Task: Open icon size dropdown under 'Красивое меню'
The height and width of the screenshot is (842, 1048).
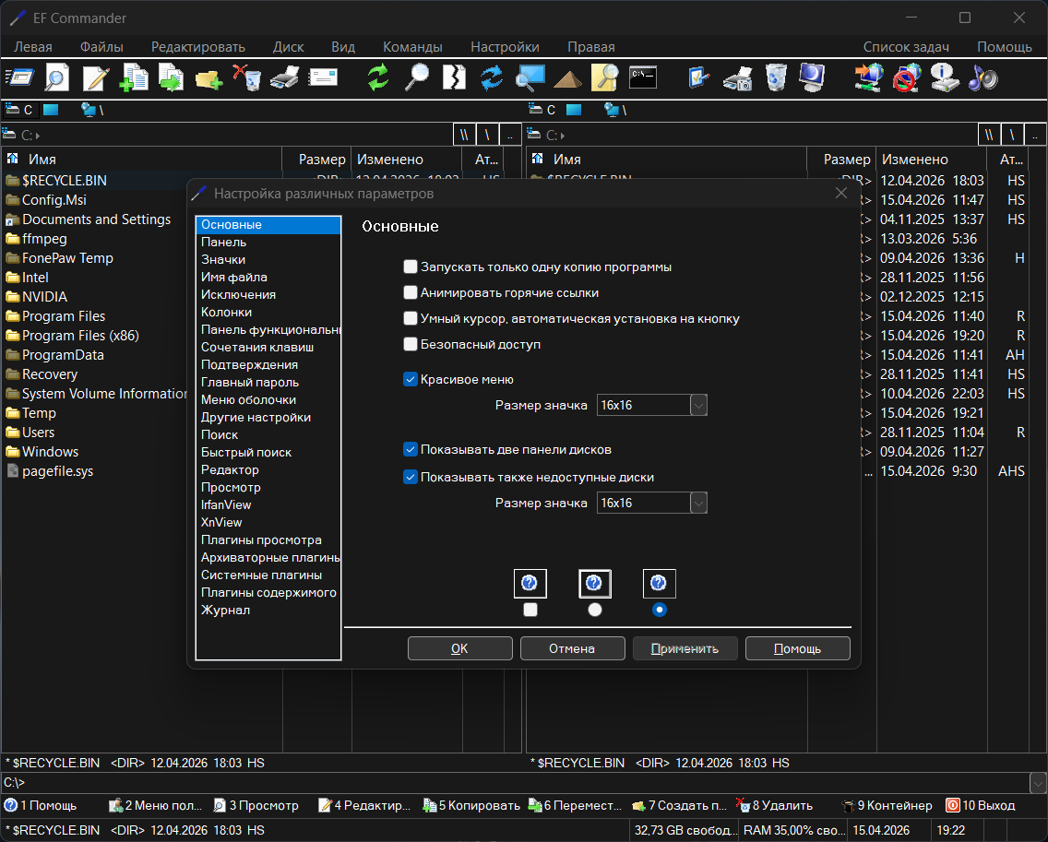Action: coord(698,405)
